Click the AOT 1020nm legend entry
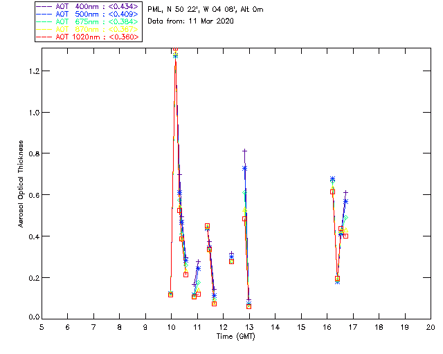Screen dimensions: 443x354 click(x=88, y=37)
